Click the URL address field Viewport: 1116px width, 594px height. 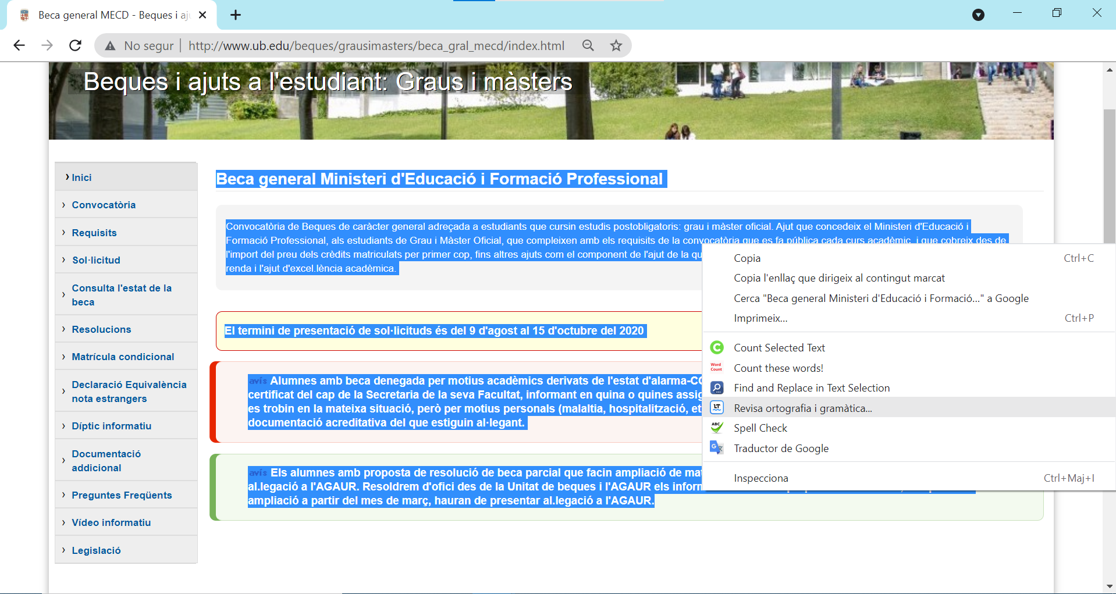tap(376, 46)
